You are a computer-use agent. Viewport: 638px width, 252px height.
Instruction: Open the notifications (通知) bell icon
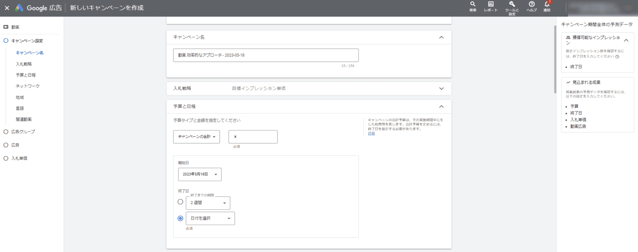click(547, 5)
